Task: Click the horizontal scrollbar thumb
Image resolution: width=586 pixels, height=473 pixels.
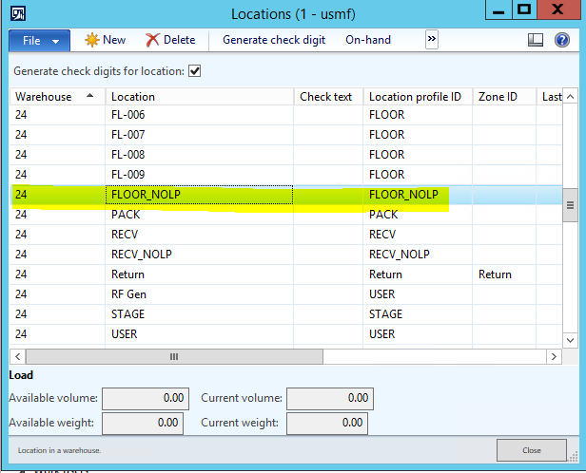Action: click(x=174, y=356)
